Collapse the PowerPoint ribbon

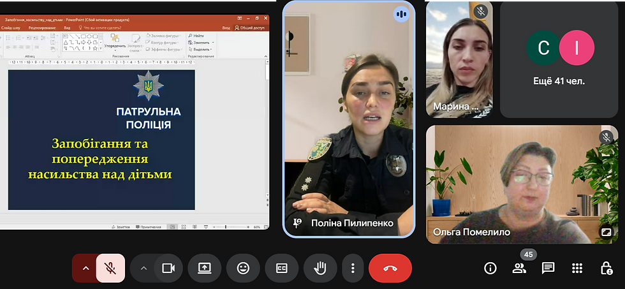point(267,56)
